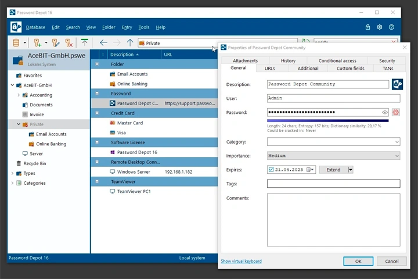Image resolution: width=418 pixels, height=279 pixels.
Task: Open settings gear in menu bar
Action: [x=380, y=27]
